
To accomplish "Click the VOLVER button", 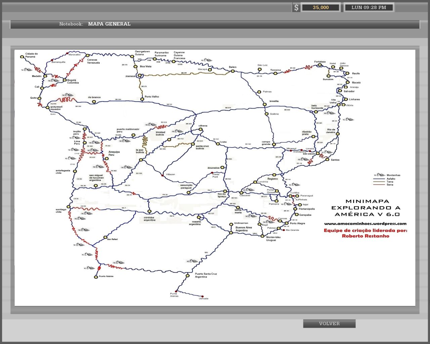I will [x=329, y=324].
